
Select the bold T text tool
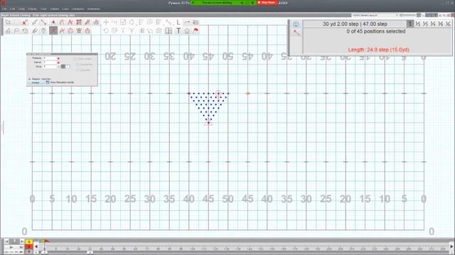click(x=178, y=30)
